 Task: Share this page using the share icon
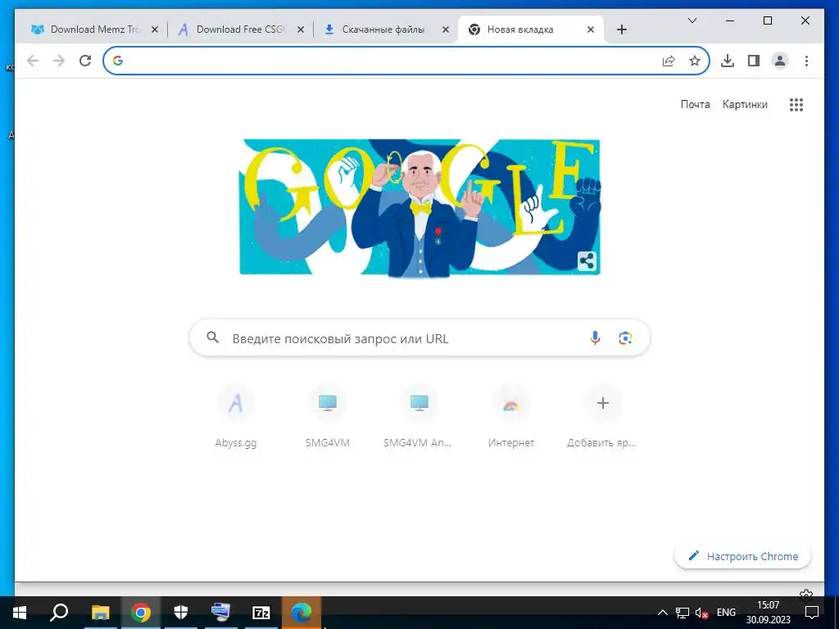(x=669, y=61)
